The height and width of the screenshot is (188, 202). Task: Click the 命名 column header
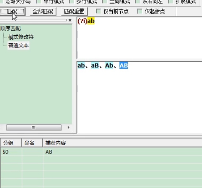click(x=32, y=143)
